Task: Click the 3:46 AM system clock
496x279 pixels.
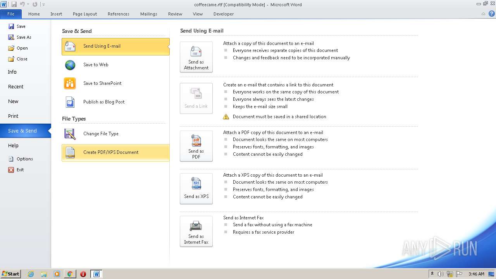Action: [476, 274]
